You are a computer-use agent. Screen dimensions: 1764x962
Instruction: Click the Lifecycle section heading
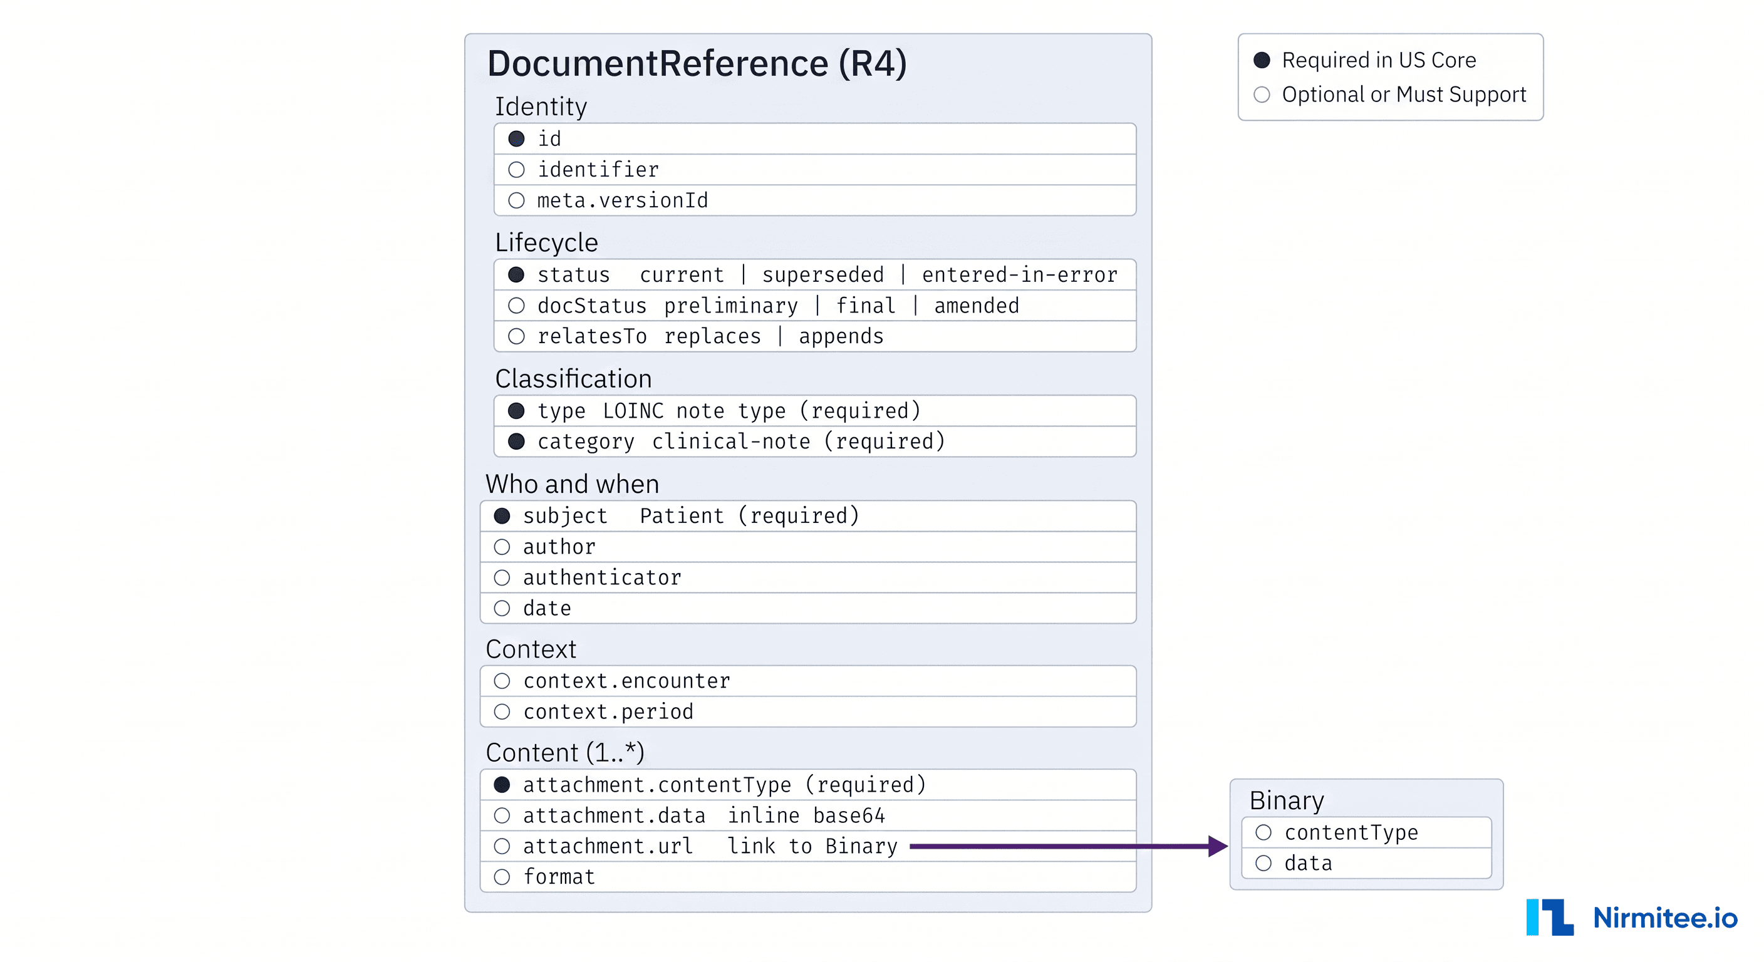tap(546, 242)
